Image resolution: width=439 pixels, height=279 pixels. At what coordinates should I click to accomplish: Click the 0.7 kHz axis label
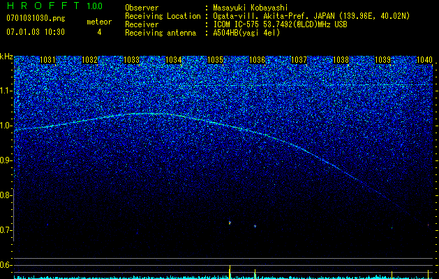6,230
